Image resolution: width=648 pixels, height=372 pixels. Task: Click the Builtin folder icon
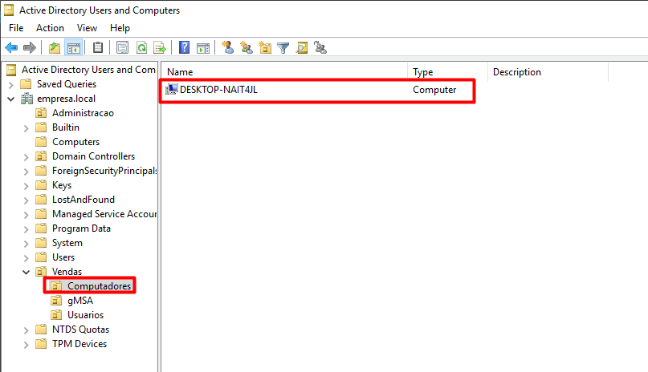pyautogui.click(x=41, y=127)
